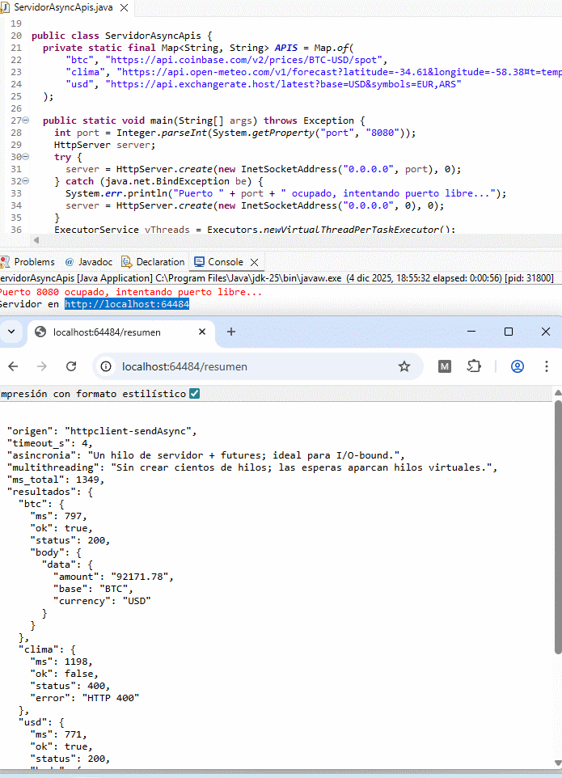This screenshot has height=778, width=562.
Task: Collapse the main method at line 27
Action: click(25, 121)
